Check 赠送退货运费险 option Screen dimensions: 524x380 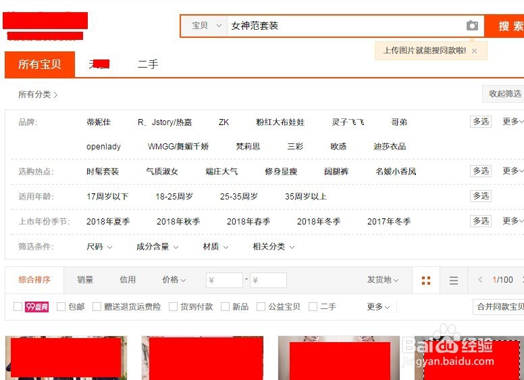(x=97, y=307)
